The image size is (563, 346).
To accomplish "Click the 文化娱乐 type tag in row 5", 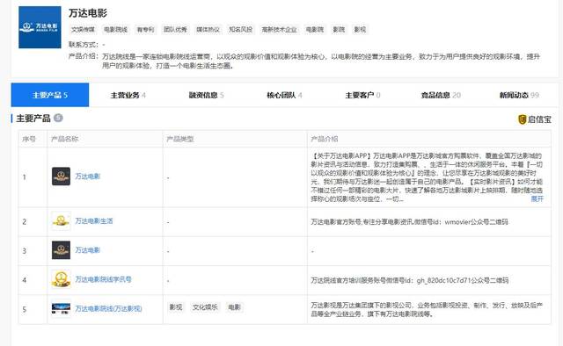I will (x=205, y=307).
